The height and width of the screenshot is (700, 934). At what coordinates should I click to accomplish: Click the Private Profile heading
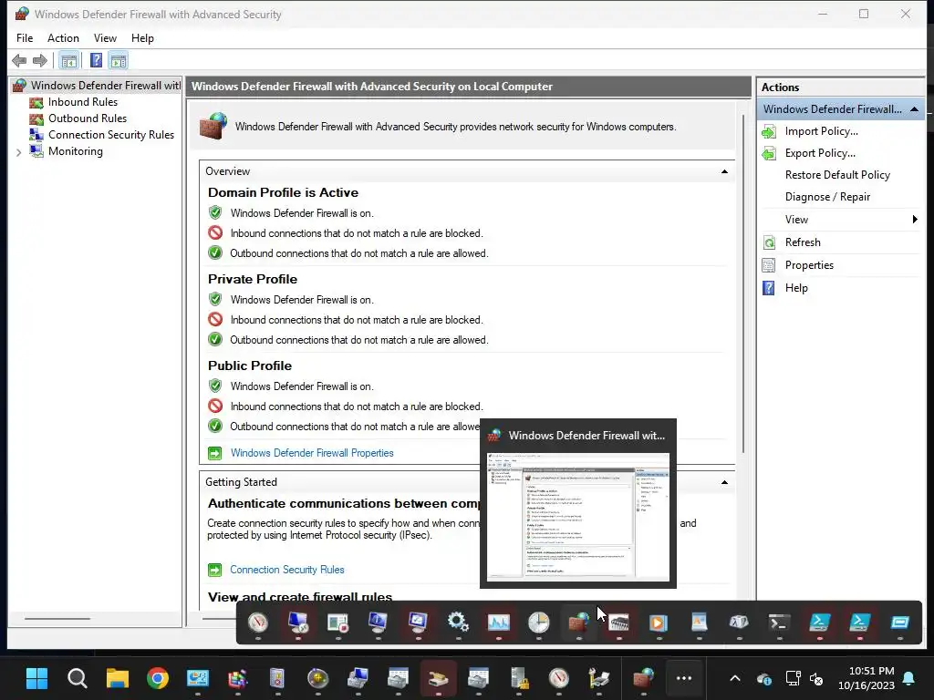[x=253, y=279]
